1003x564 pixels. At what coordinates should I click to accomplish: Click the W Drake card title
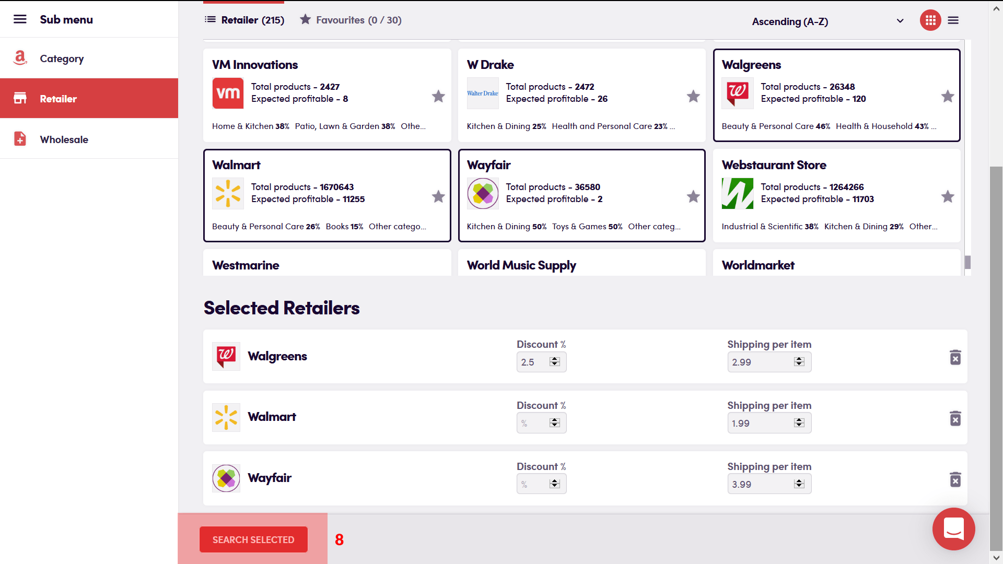pos(490,65)
